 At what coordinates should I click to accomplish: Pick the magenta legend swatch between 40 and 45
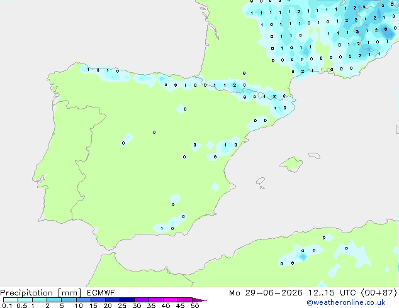tap(171, 300)
